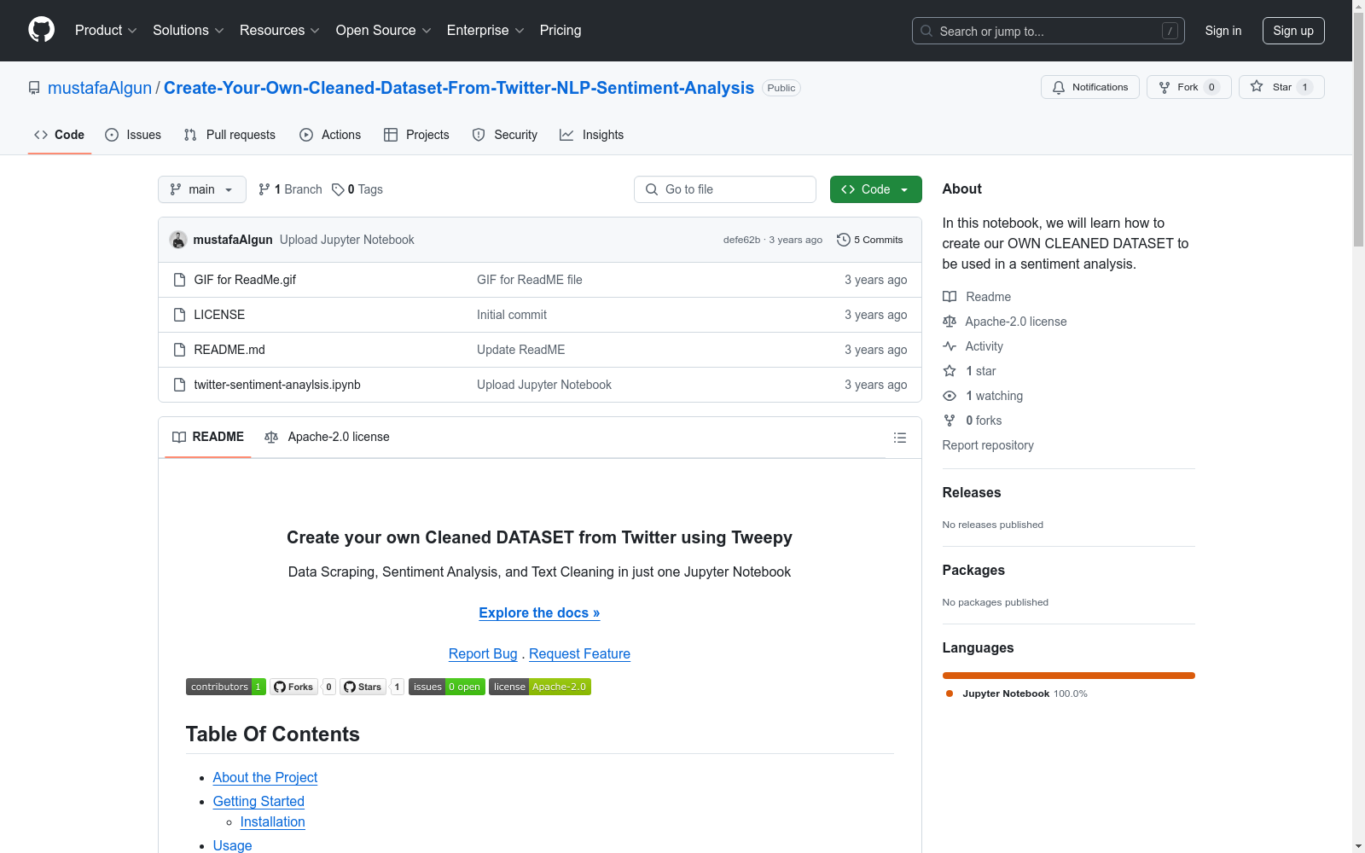Viewport: 1365px width, 853px height.
Task: Click the license Apache-2.0 badge
Action: coord(540,687)
